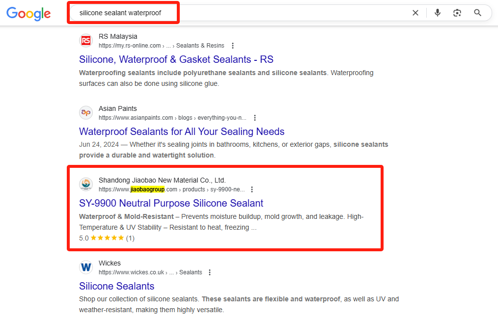This screenshot has height=319, width=498.
Task: Click the Google logo
Action: [28, 14]
